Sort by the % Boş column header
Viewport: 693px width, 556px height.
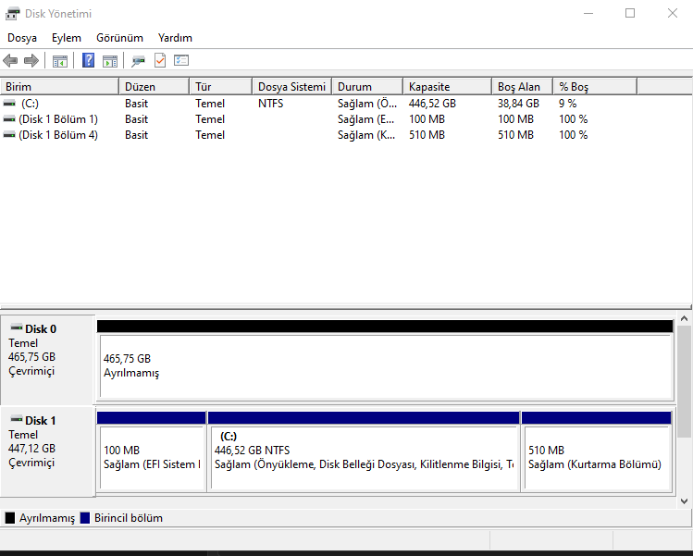point(595,87)
